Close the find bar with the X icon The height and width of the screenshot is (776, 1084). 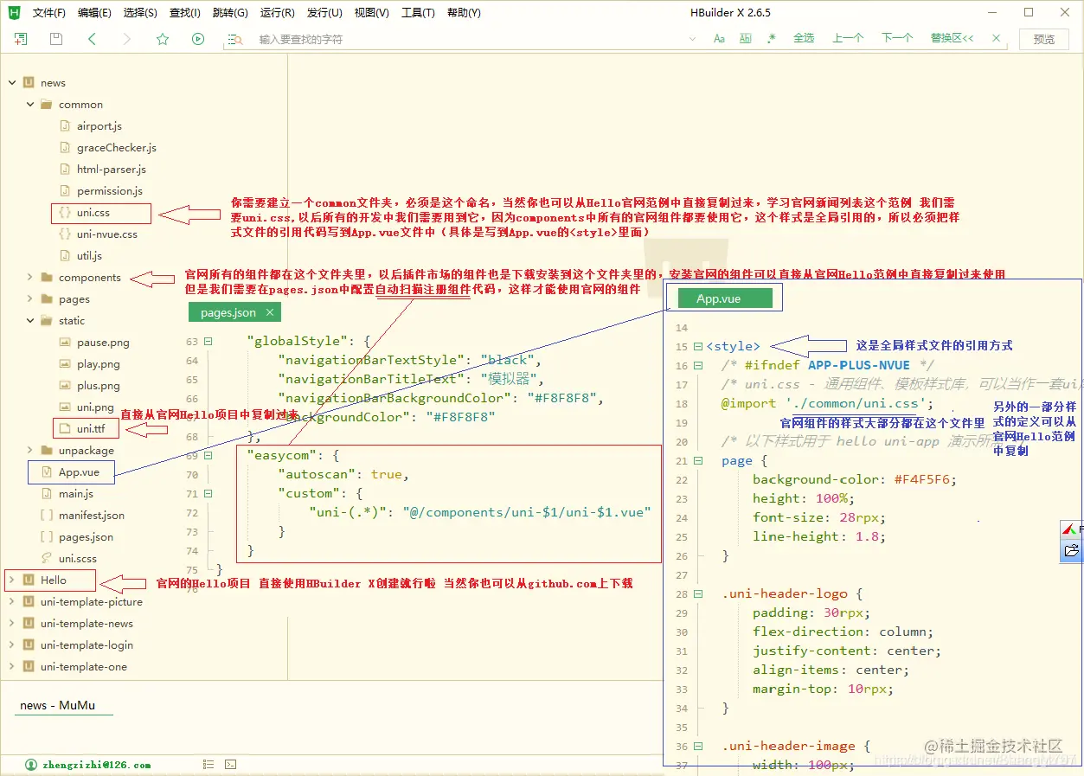point(997,38)
